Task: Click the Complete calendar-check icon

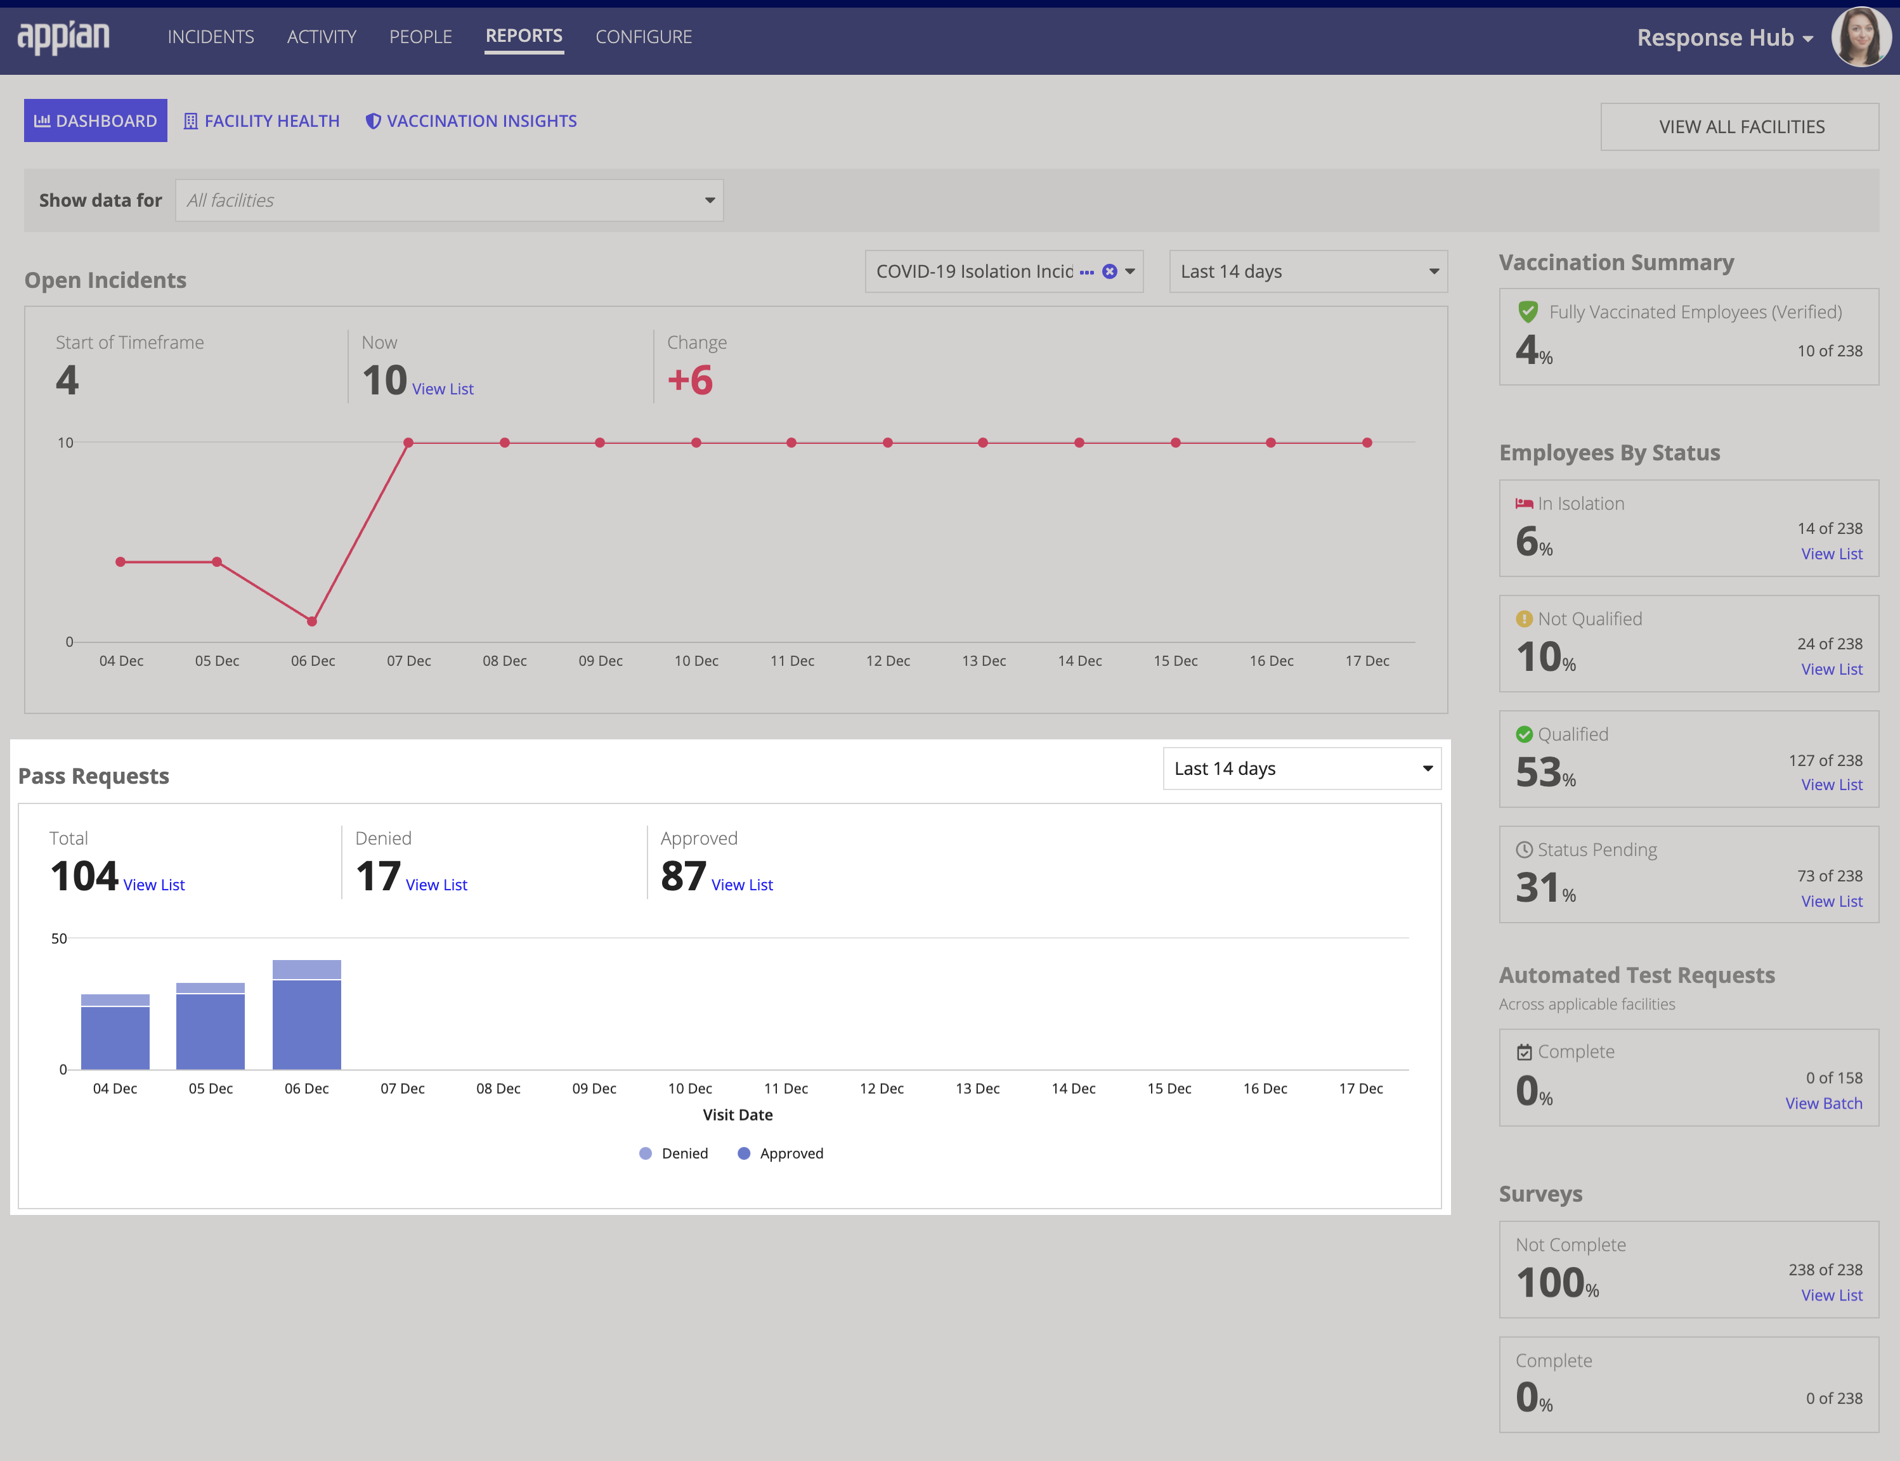Action: pos(1525,1052)
